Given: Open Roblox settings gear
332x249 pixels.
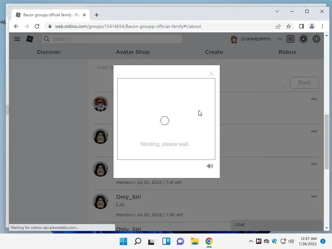Looking at the screenshot, I should click(316, 39).
